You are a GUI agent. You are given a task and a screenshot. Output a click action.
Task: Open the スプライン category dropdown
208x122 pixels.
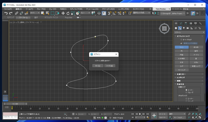pyautogui.click(x=189, y=32)
